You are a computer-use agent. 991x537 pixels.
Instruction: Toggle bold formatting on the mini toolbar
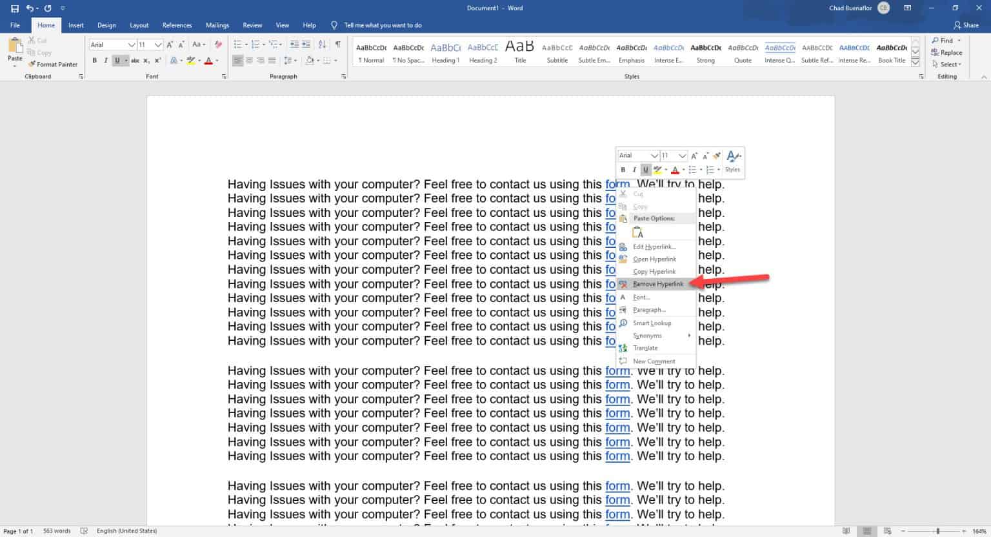(623, 169)
